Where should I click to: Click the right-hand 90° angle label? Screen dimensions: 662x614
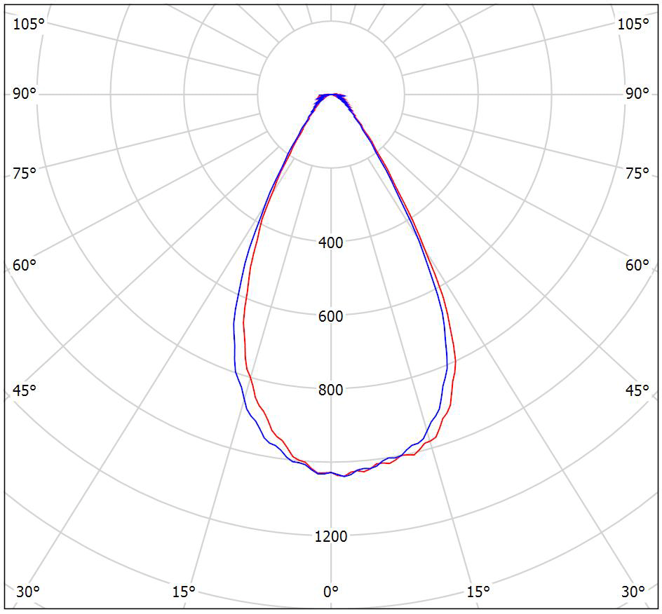coord(637,94)
